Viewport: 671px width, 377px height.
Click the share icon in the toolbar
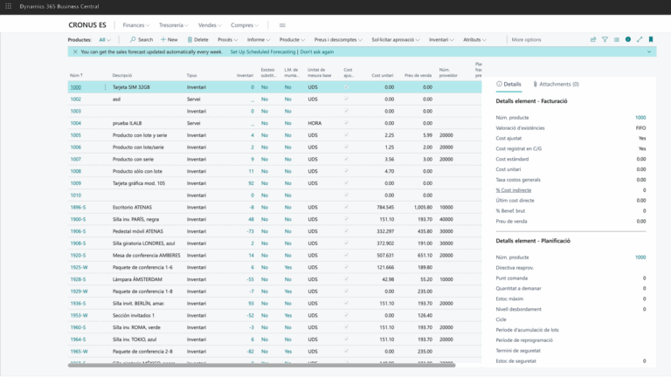[593, 39]
